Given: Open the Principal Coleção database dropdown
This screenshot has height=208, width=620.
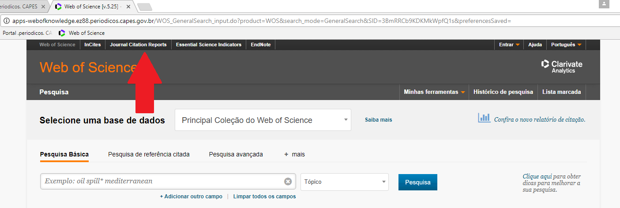Looking at the screenshot, I should pyautogui.click(x=263, y=120).
